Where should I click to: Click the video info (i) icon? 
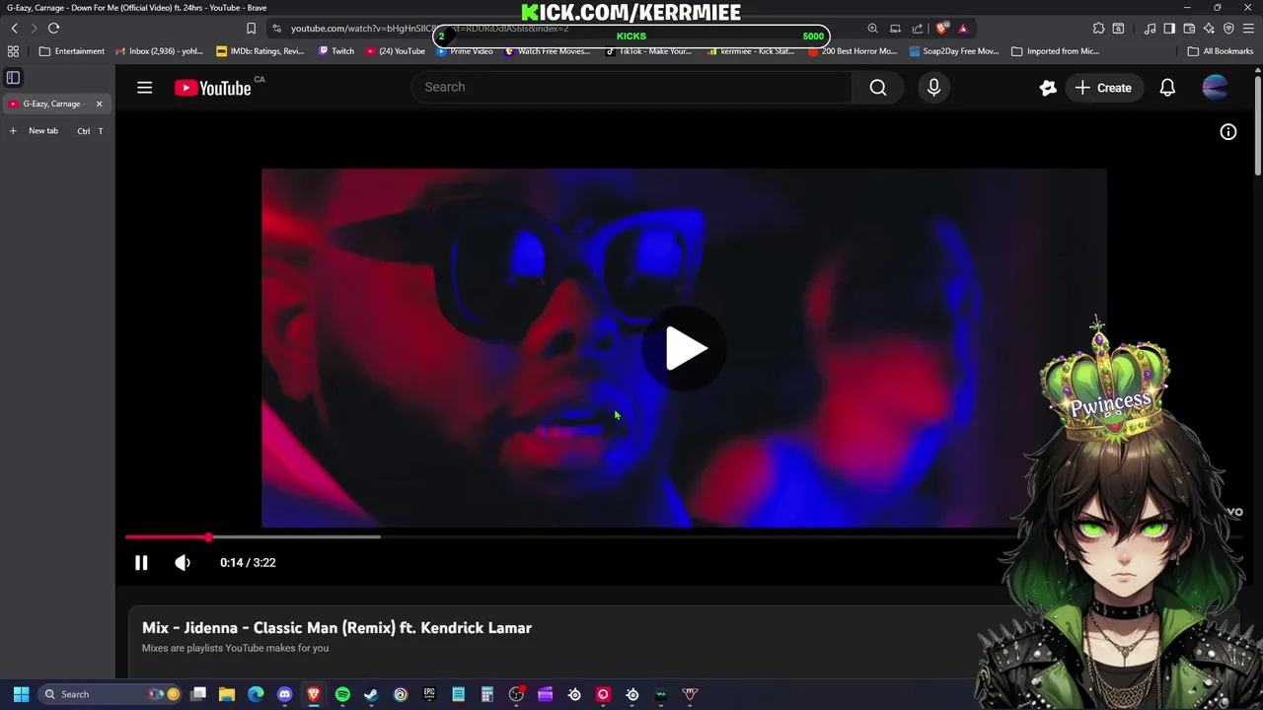coord(1227,132)
